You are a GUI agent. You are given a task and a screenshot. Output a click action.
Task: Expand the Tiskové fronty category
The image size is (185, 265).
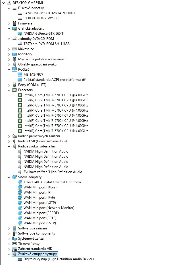pos(9,244)
